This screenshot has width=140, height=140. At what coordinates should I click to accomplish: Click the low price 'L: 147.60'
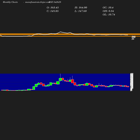[x=81, y=11]
